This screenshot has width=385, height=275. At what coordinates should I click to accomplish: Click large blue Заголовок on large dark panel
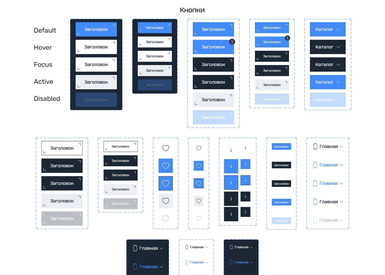(96, 29)
